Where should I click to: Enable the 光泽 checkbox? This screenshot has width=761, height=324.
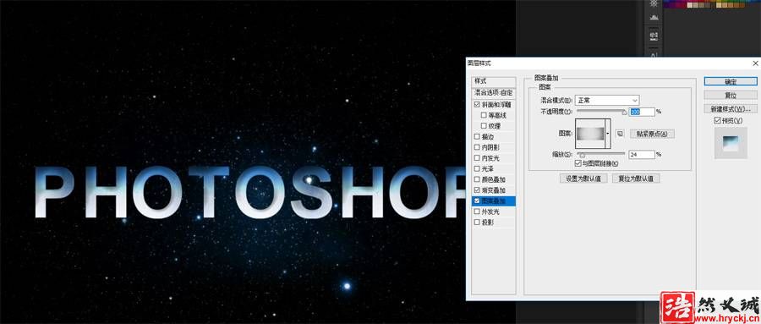[477, 168]
